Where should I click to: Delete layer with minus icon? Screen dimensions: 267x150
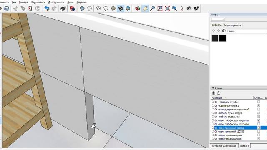tap(219, 93)
